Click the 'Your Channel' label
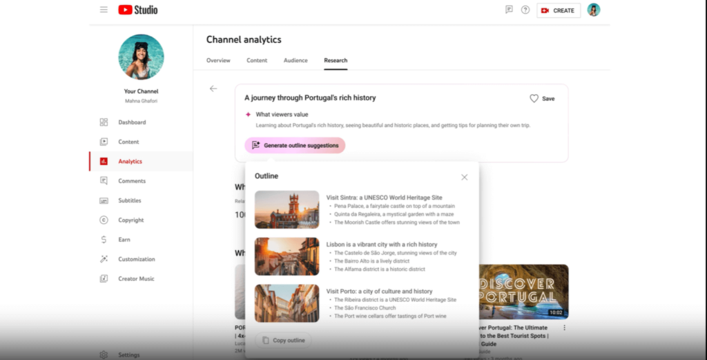This screenshot has height=360, width=707. (x=141, y=92)
